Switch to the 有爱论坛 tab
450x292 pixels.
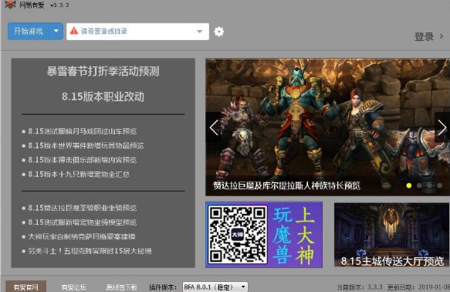(73, 287)
